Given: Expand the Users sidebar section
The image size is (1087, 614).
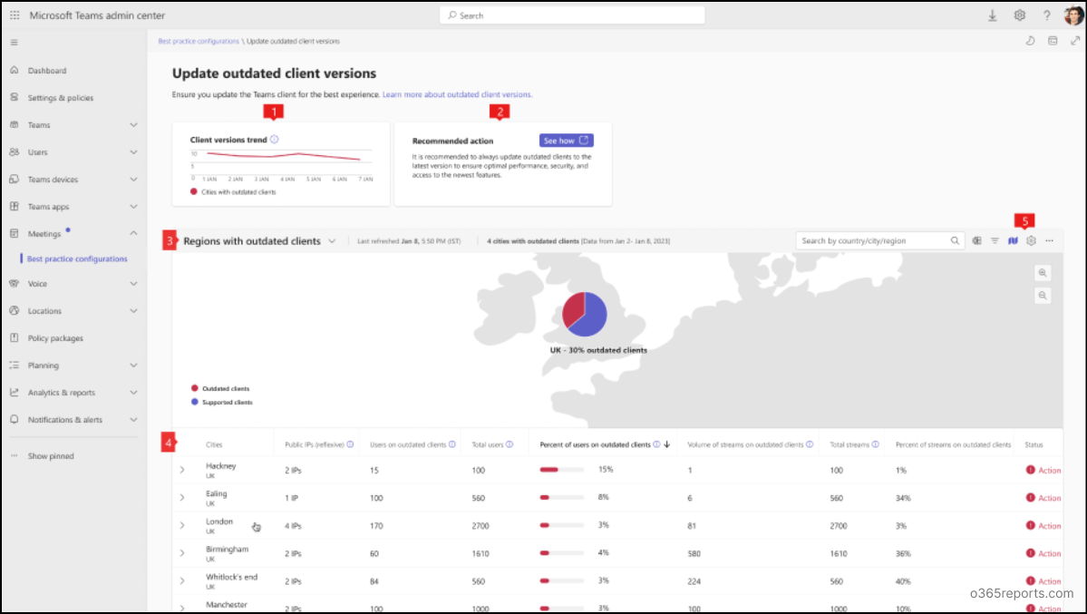Looking at the screenshot, I should (x=134, y=152).
